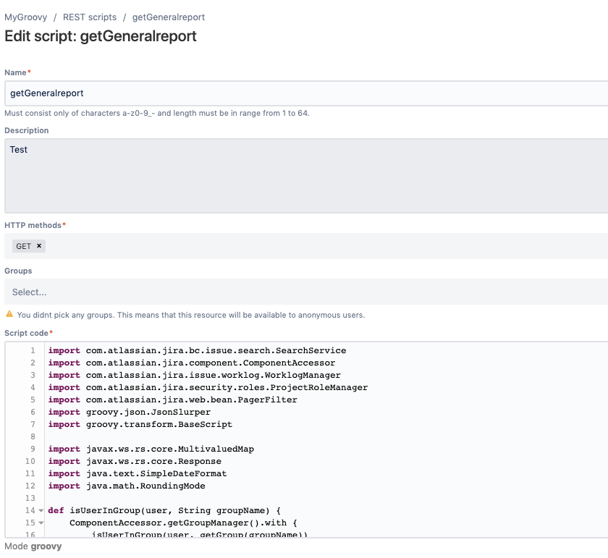Image resolution: width=608 pixels, height=558 pixels.
Task: Click the javax Response import line
Action: coord(135,462)
